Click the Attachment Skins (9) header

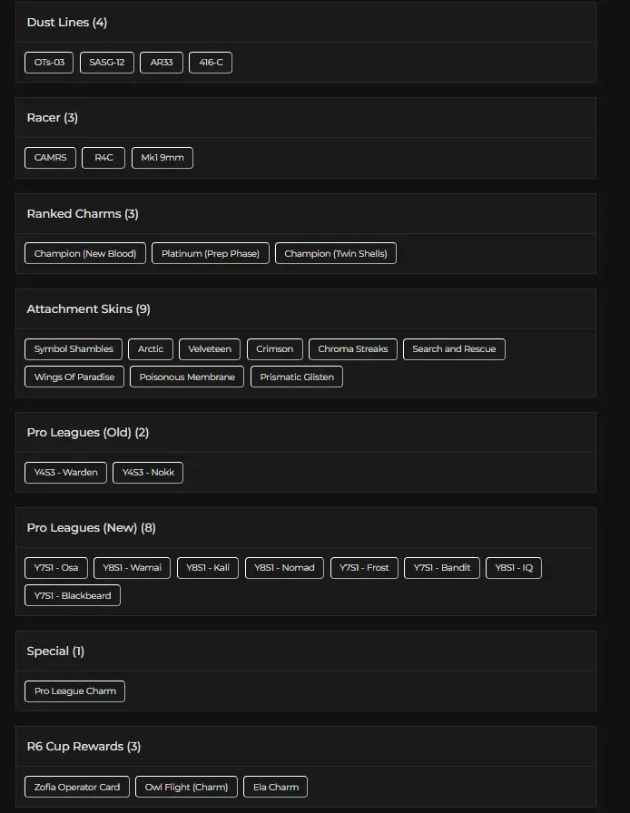pos(89,309)
